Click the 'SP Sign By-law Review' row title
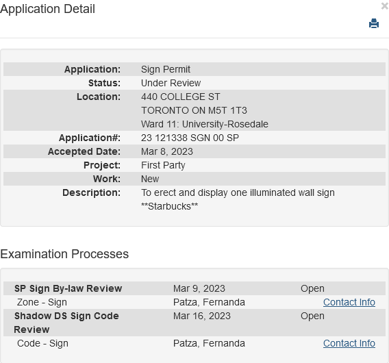 tap(68, 288)
